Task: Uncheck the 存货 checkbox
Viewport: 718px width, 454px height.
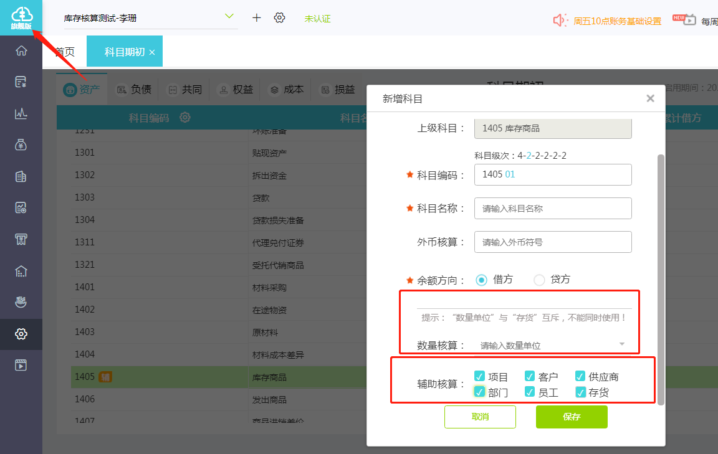Action: click(580, 392)
